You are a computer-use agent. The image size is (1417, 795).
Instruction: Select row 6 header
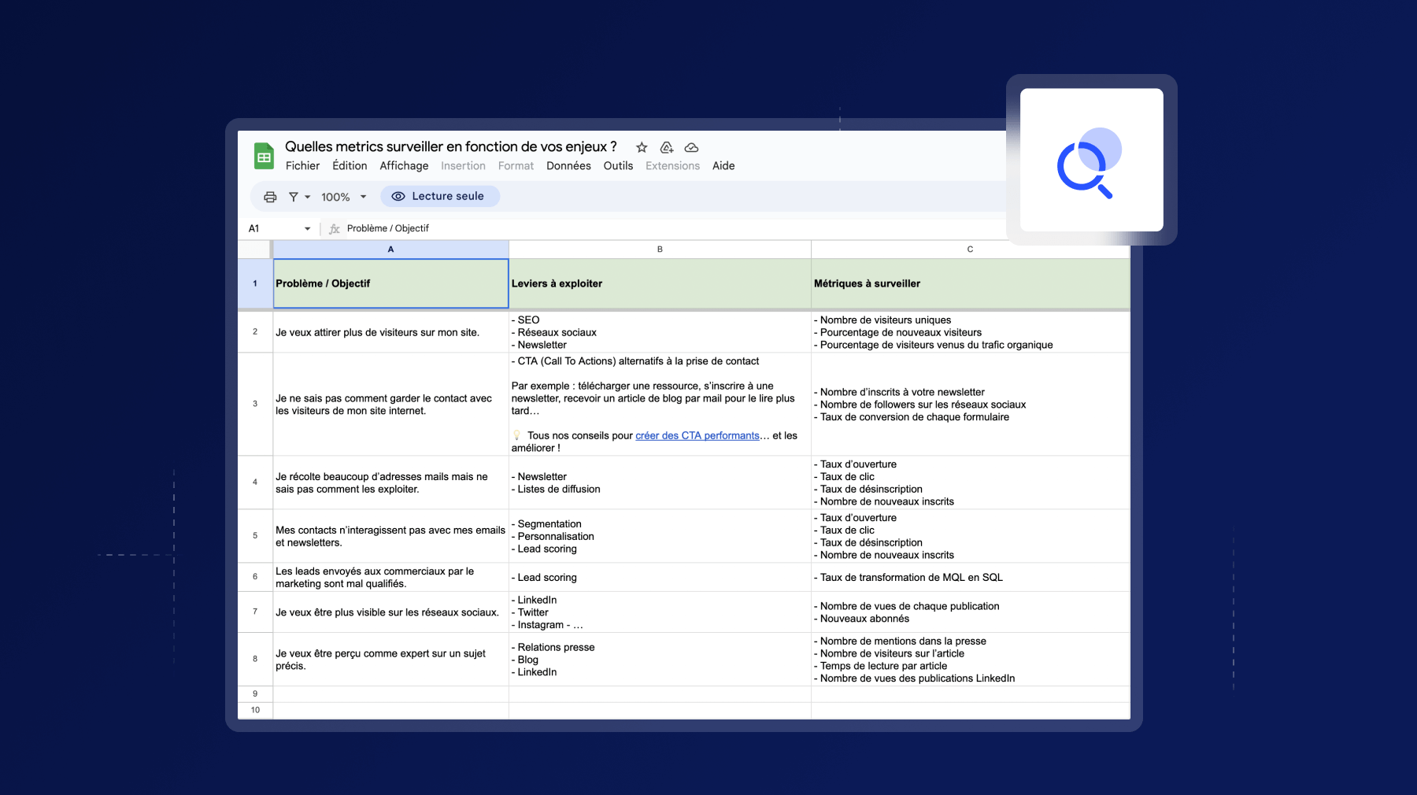pyautogui.click(x=255, y=577)
